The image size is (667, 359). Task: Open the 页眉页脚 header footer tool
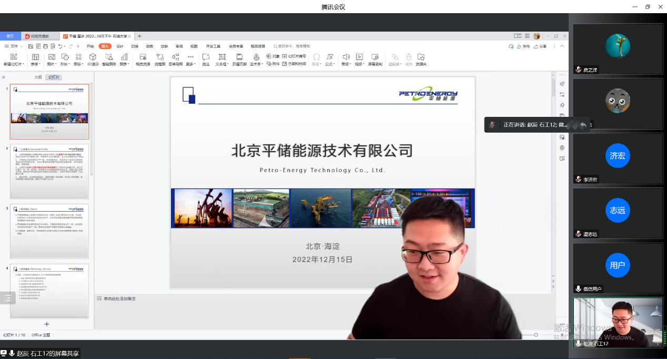pos(239,57)
